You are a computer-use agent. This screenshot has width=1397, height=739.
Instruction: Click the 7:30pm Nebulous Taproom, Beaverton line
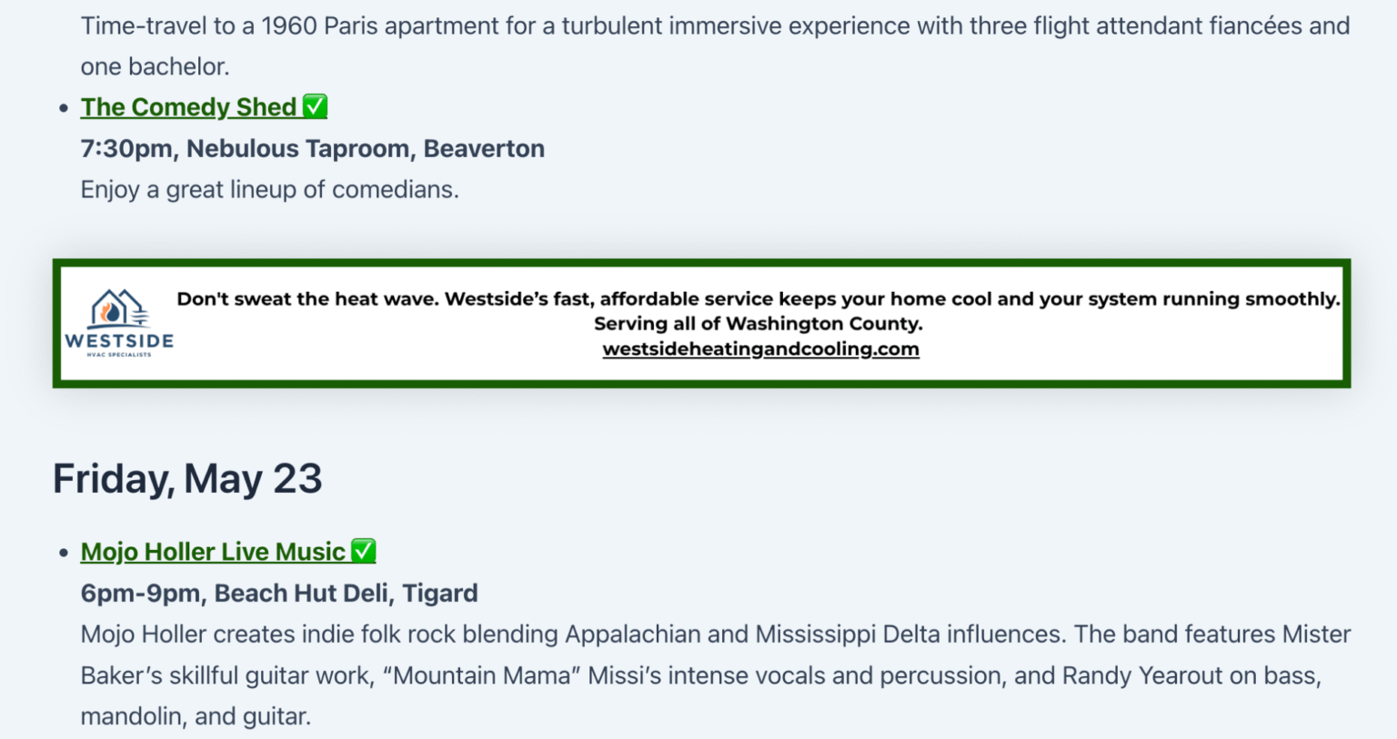pyautogui.click(x=312, y=148)
